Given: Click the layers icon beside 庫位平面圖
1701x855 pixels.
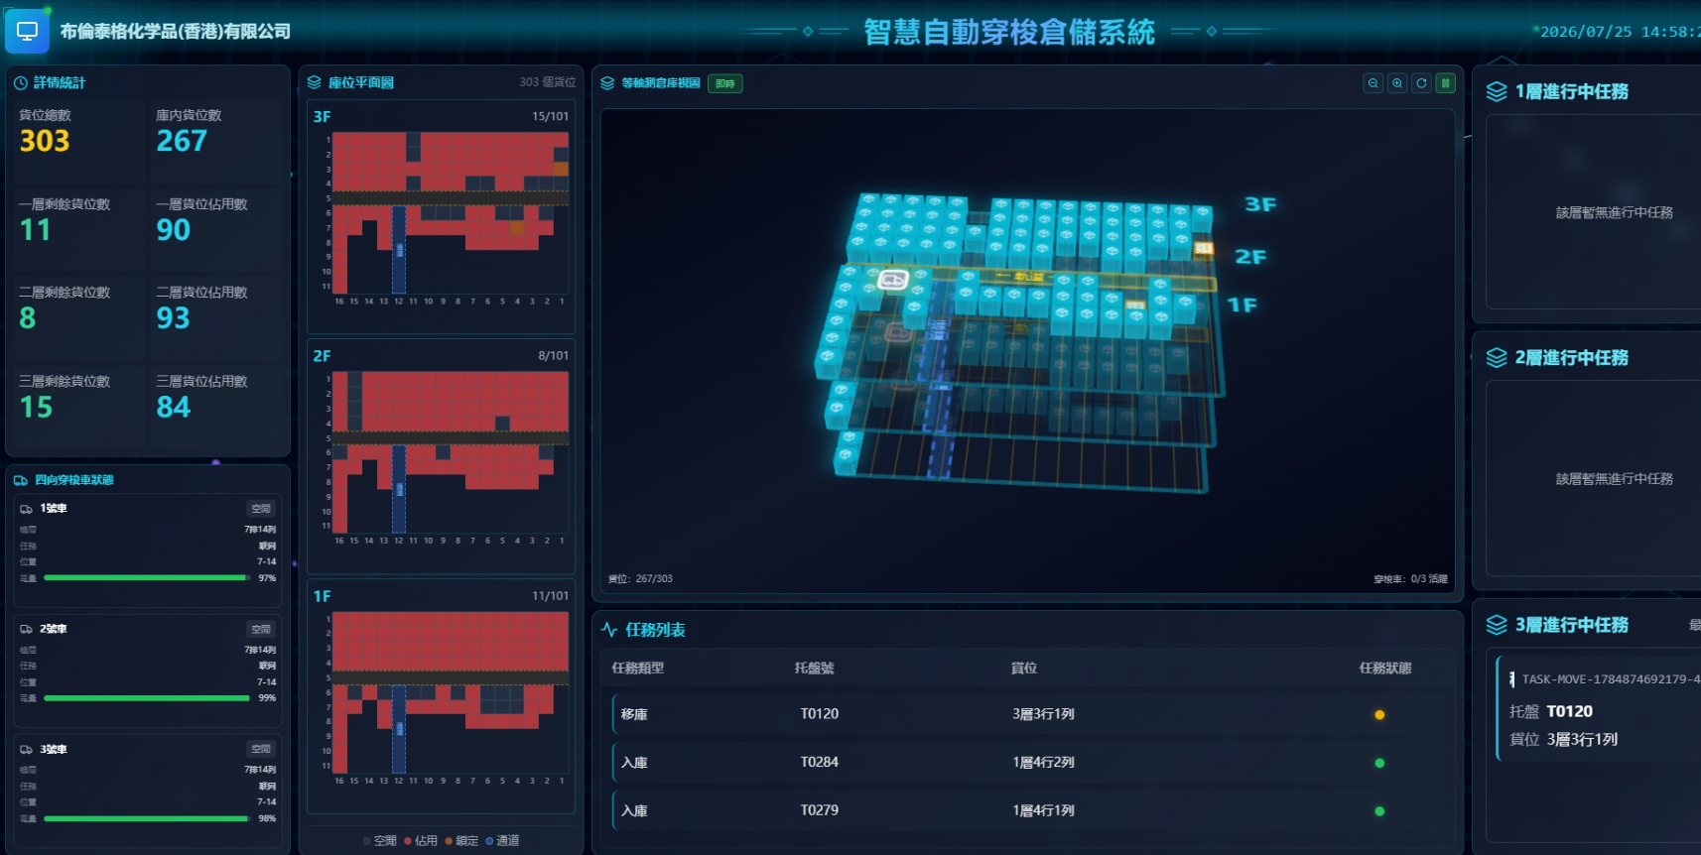Looking at the screenshot, I should pyautogui.click(x=315, y=82).
